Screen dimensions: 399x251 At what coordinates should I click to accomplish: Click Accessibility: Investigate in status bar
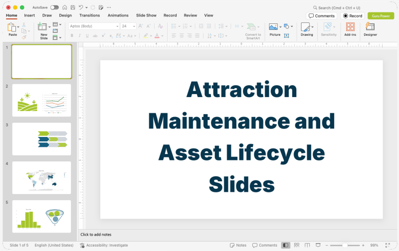tap(104, 245)
